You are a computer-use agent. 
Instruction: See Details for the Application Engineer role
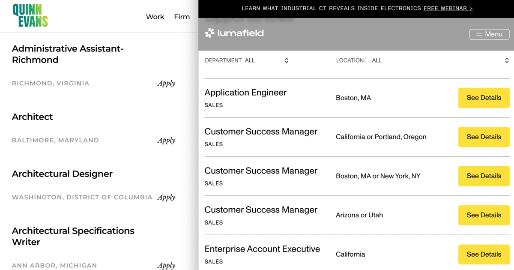pyautogui.click(x=484, y=98)
